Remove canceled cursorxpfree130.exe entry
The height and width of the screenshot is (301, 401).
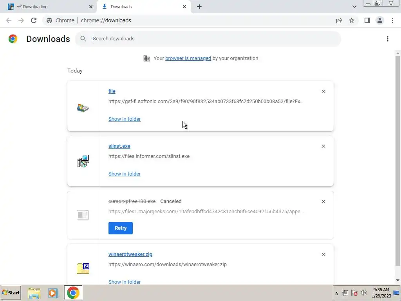[323, 201]
